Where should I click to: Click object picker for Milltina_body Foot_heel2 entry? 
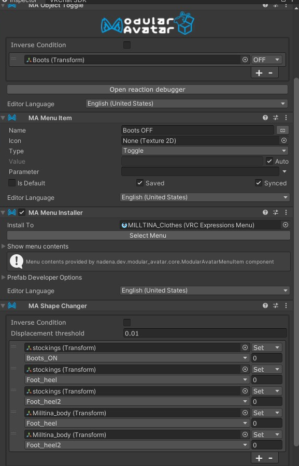(x=245, y=434)
